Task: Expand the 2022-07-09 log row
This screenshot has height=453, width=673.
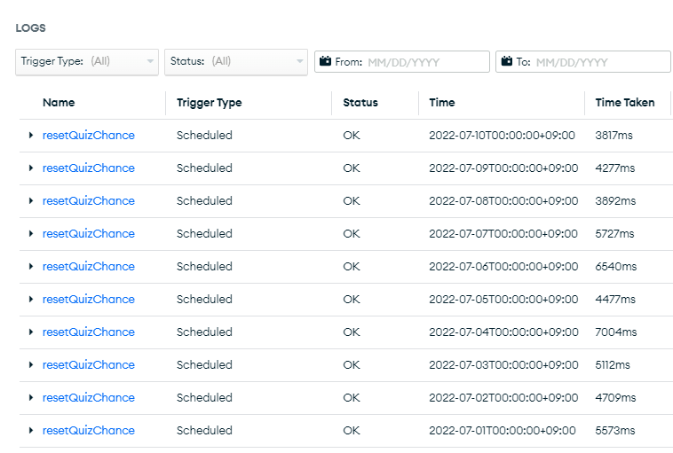Action: tap(31, 168)
